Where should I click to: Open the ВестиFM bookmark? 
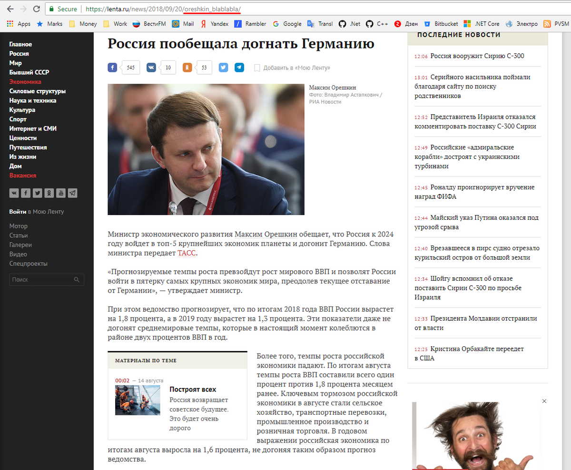pos(150,24)
